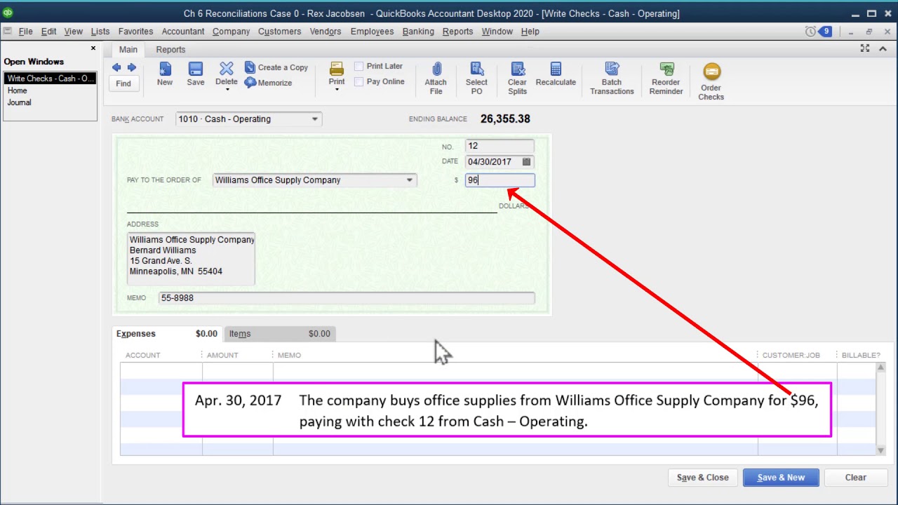Screen dimensions: 898x505
Task: Open the Lists menu
Action: [100, 32]
